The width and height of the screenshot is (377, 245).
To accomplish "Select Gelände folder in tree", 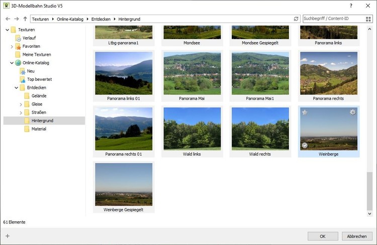I will [x=39, y=96].
